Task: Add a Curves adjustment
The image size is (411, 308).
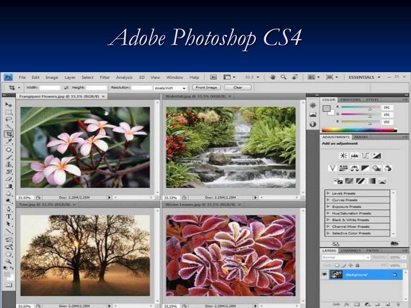Action: tap(365, 156)
